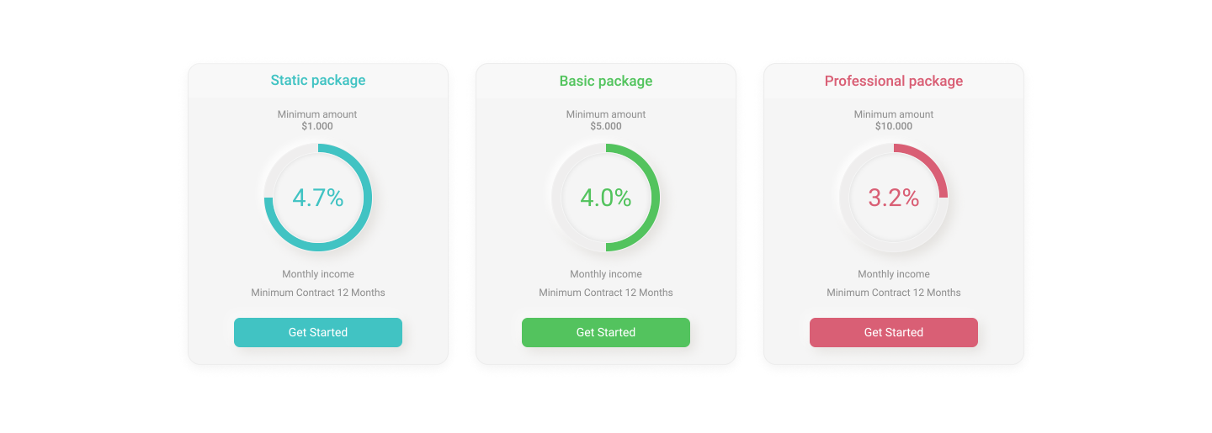Click the 4.7% percentage text
This screenshot has width=1212, height=433.
(318, 198)
